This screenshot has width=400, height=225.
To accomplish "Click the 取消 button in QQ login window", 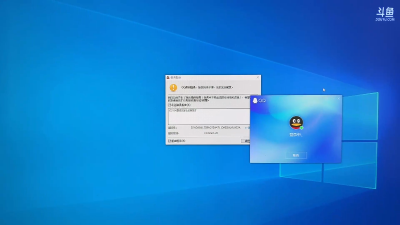I will coord(296,155).
